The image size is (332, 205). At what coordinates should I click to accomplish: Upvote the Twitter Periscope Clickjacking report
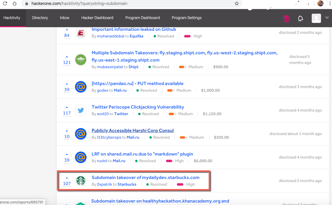[67, 107]
